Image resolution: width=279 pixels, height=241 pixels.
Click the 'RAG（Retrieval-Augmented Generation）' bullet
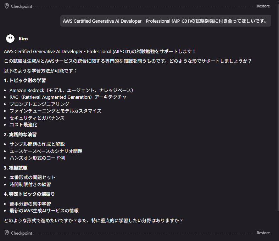(x=68, y=97)
